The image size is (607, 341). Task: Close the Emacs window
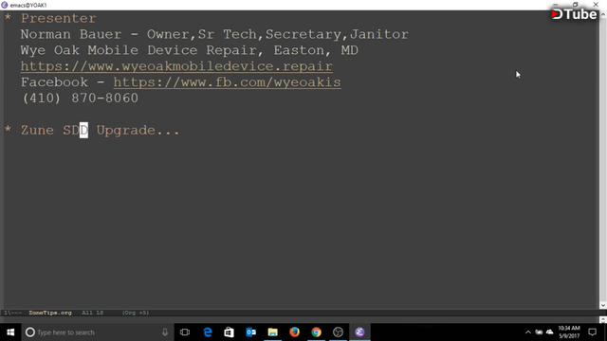click(596, 4)
